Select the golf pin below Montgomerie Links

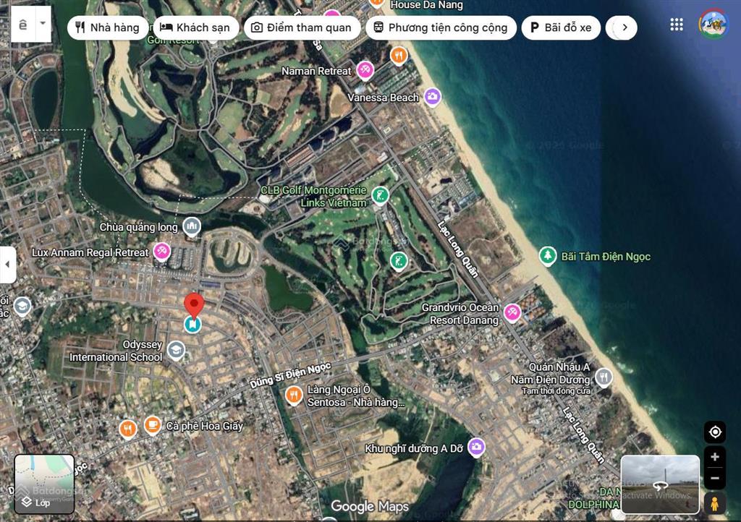click(399, 261)
